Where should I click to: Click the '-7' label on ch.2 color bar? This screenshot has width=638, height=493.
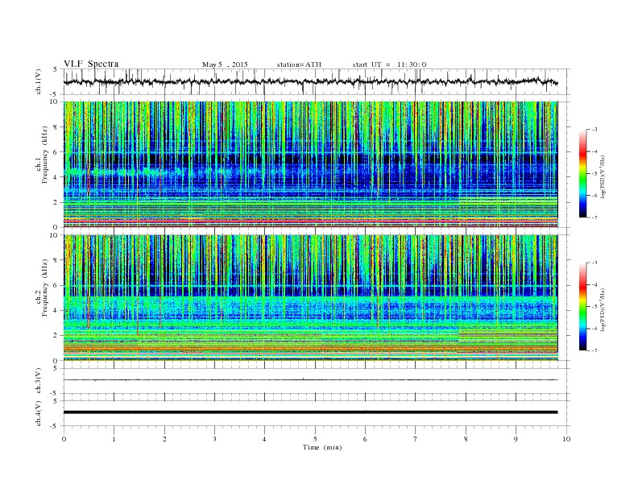pos(594,350)
